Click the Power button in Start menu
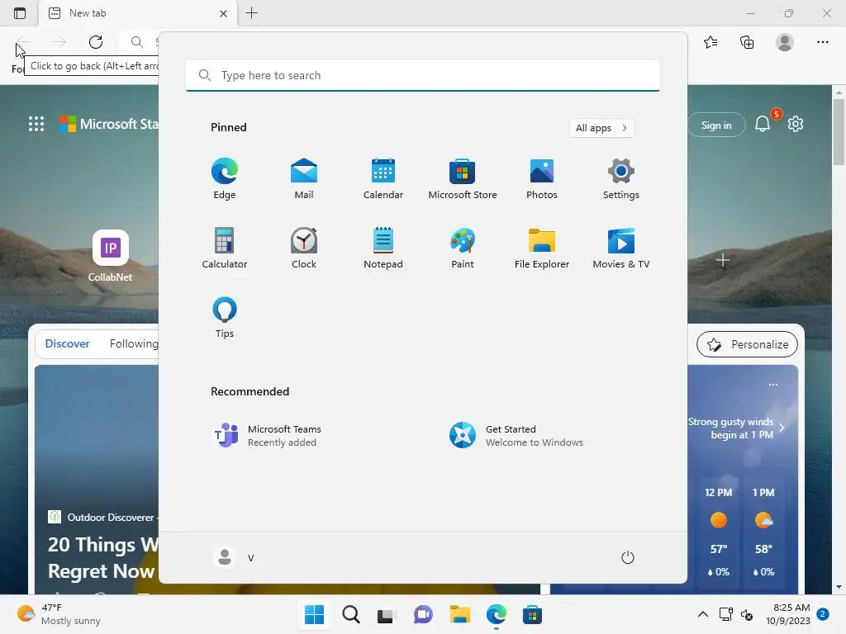The width and height of the screenshot is (846, 634). tap(628, 557)
